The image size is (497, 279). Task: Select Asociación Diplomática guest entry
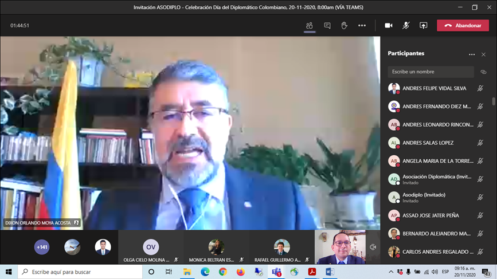pos(436,179)
